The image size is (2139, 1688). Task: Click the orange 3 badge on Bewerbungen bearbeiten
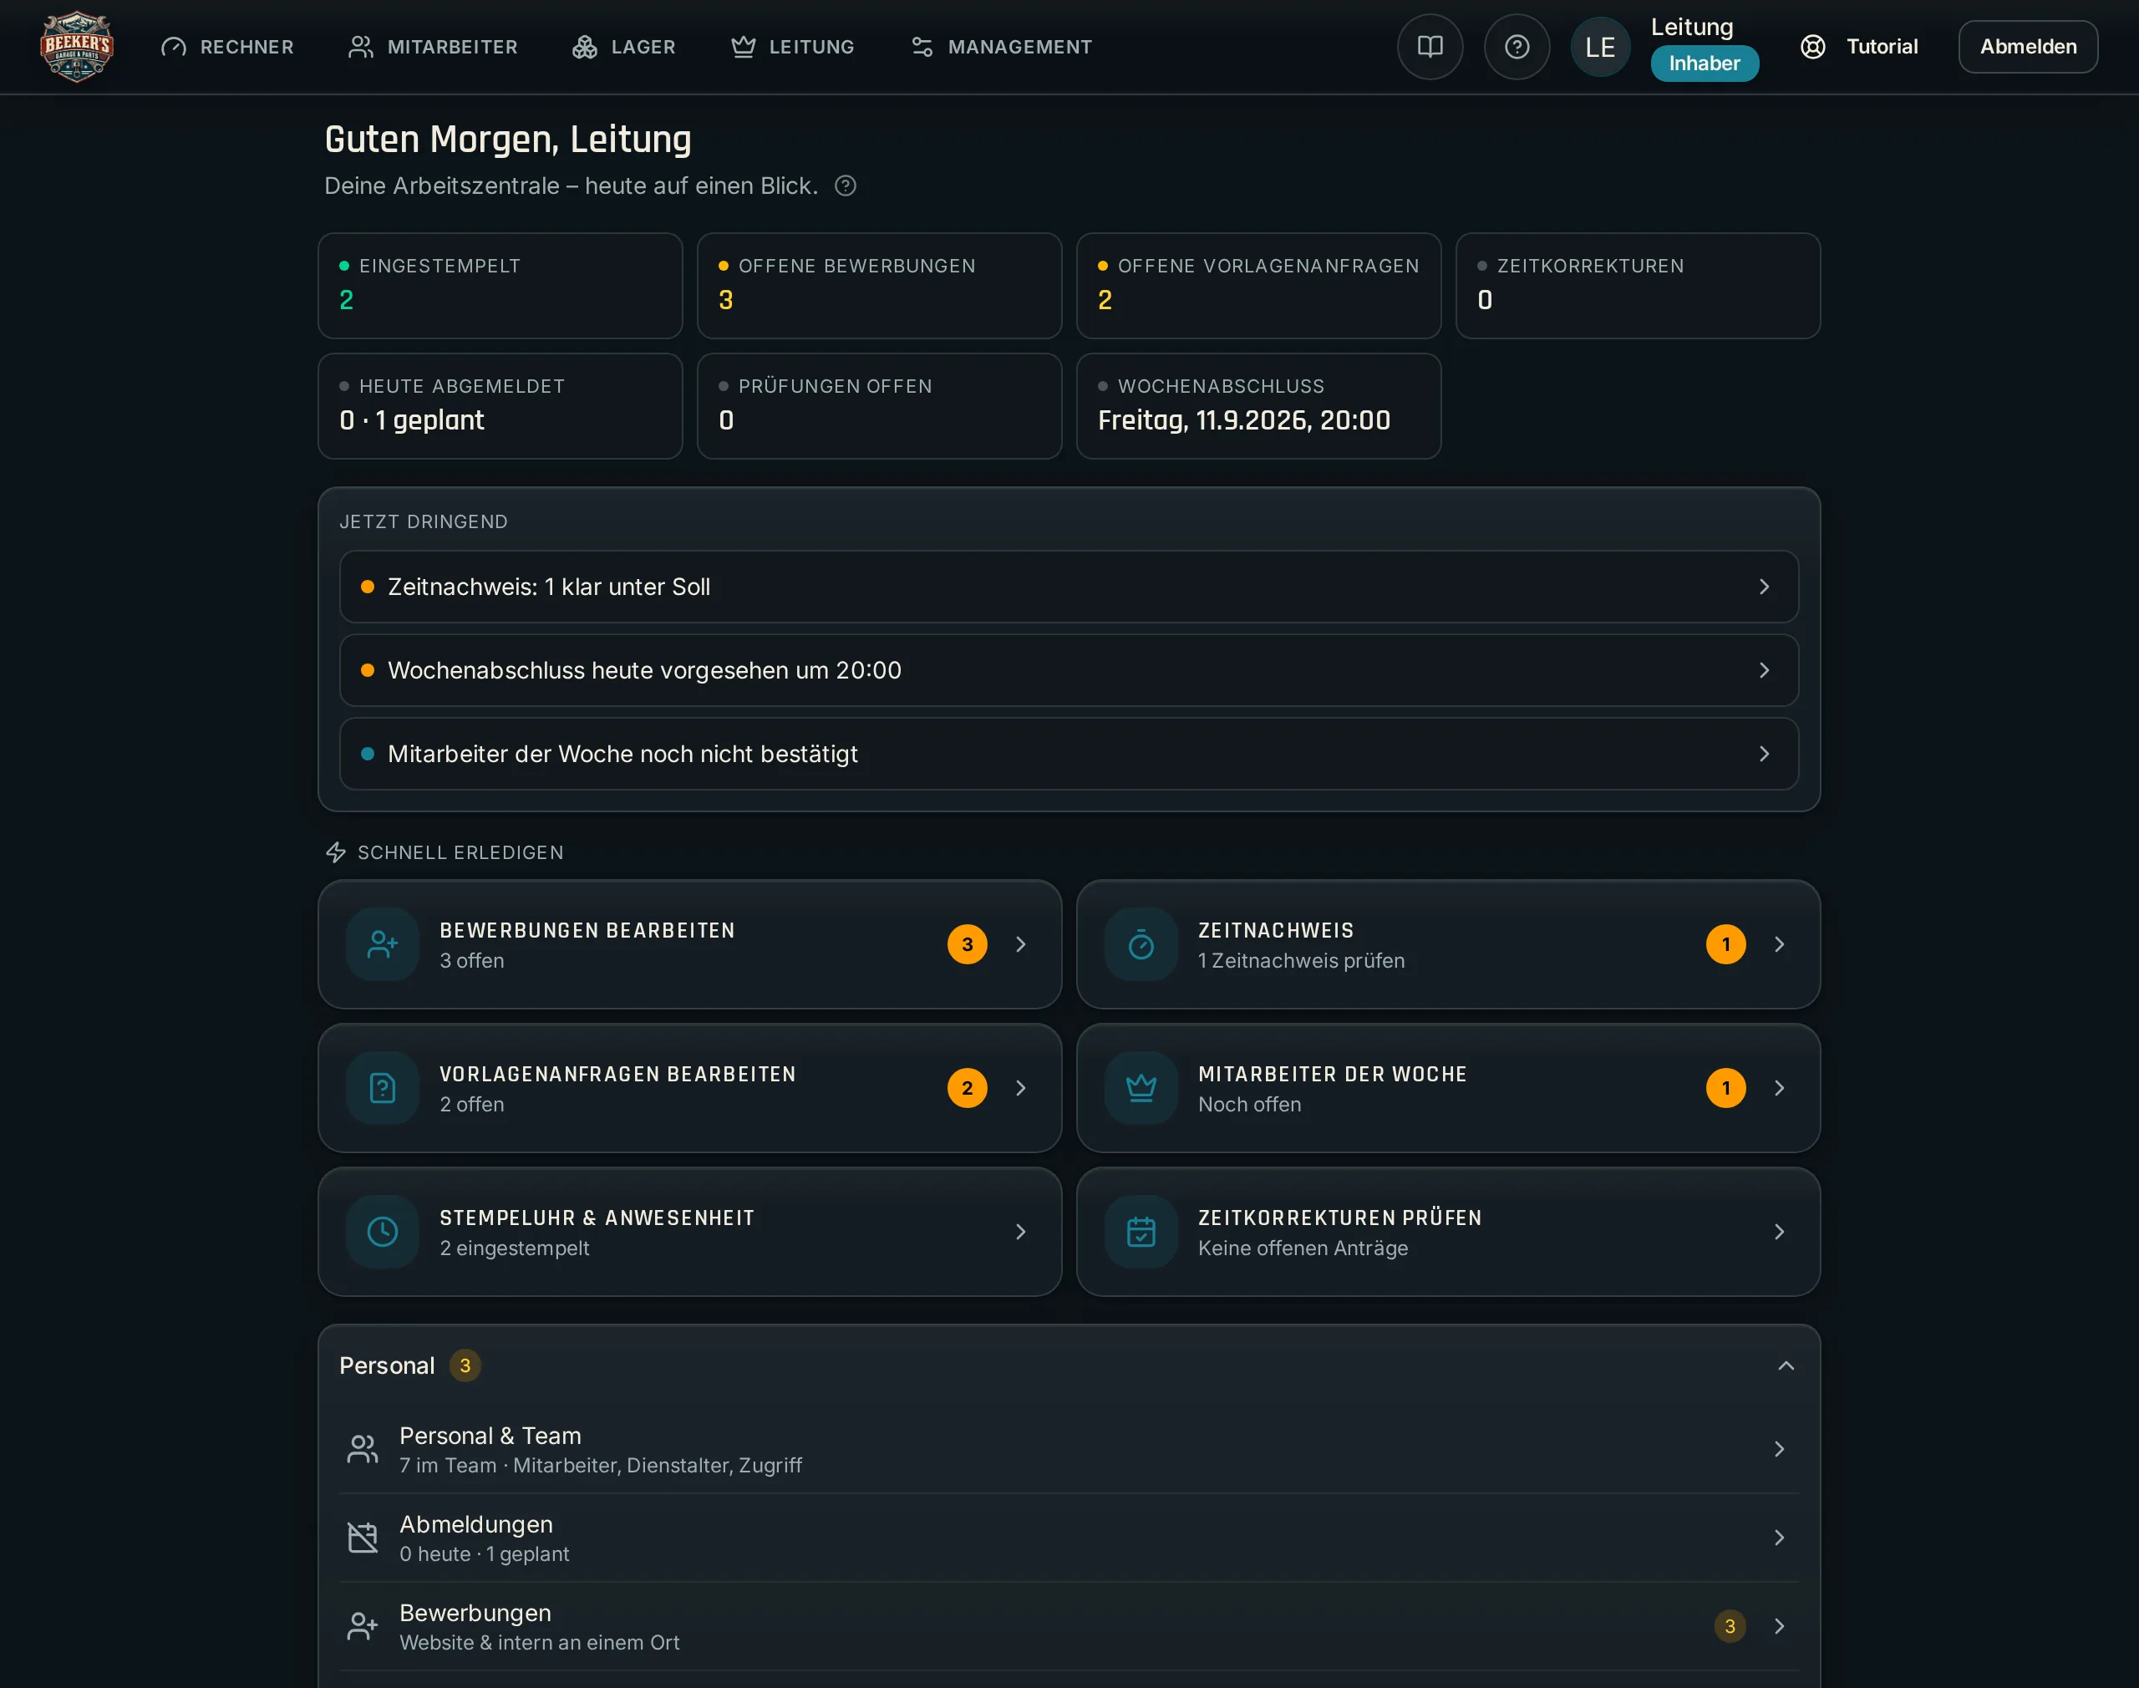(968, 943)
